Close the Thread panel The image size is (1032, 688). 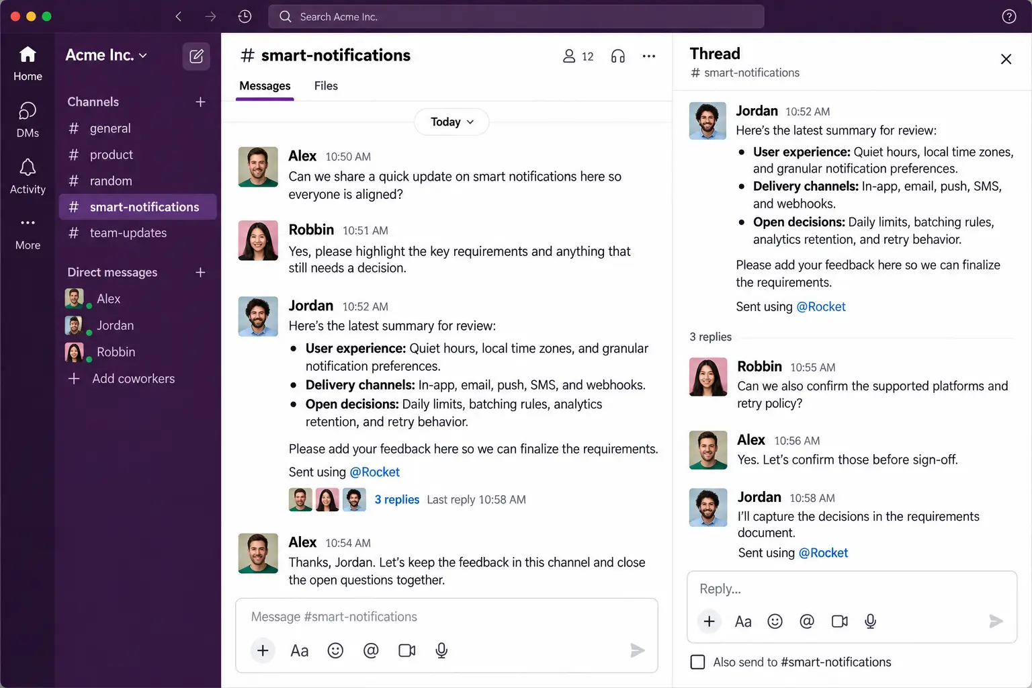tap(1006, 59)
